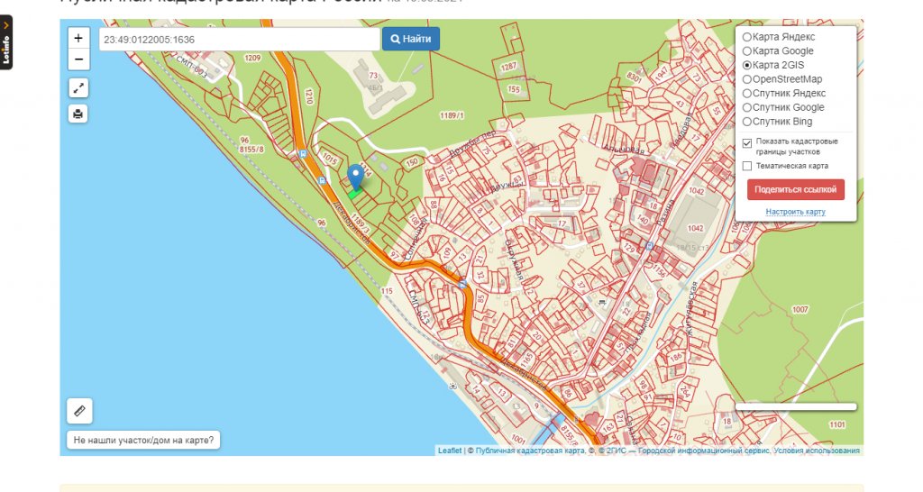Viewport: 923px width, 492px height.
Task: Zoom out of the map
Action: pos(78,59)
